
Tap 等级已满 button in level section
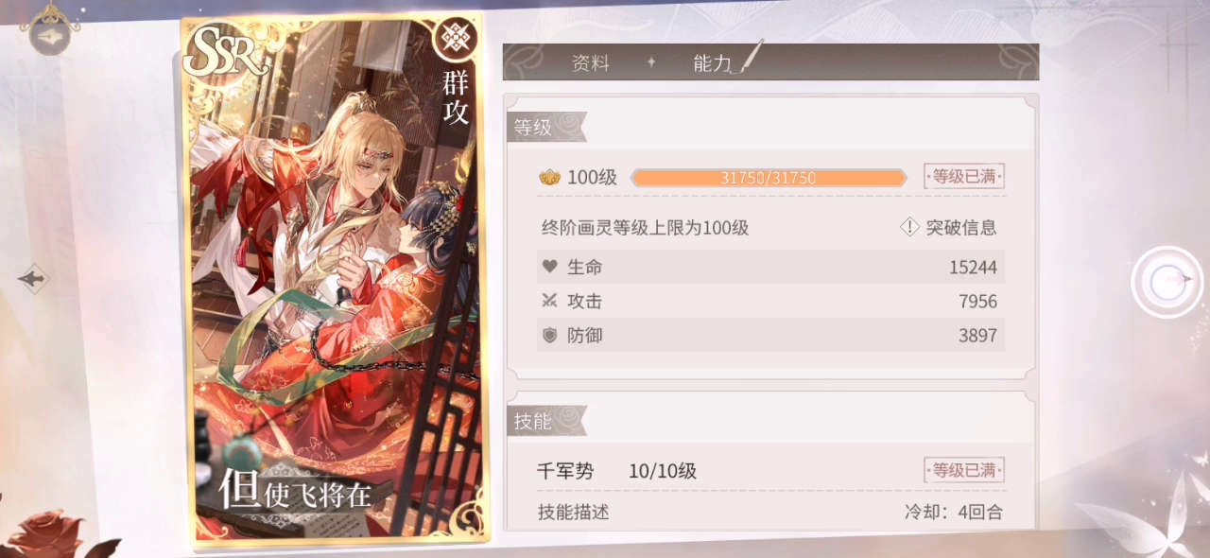pos(964,176)
